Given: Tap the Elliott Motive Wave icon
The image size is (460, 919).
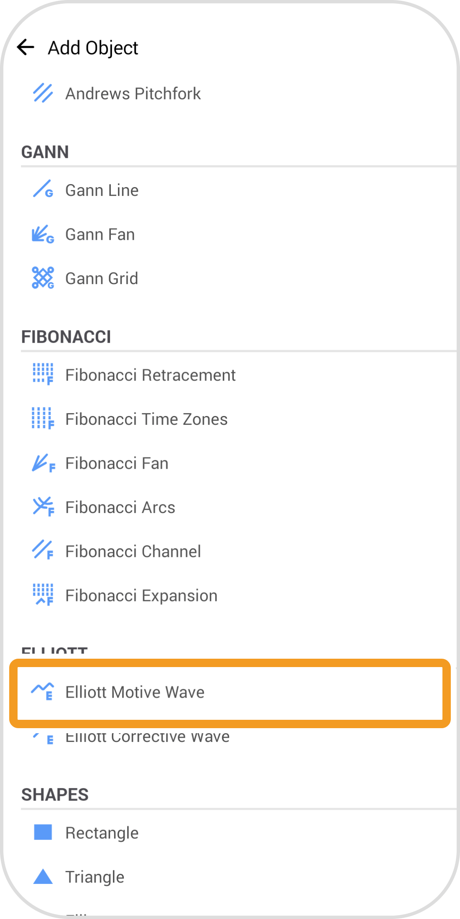Looking at the screenshot, I should (x=43, y=692).
